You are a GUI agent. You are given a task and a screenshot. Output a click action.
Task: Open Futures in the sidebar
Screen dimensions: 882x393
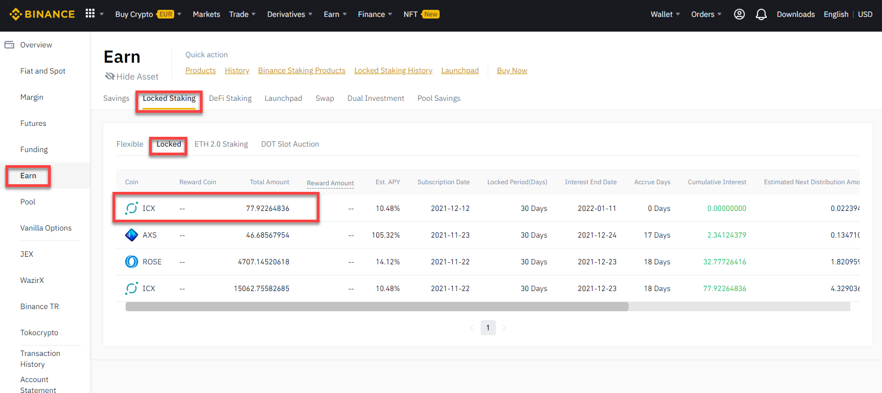[x=33, y=123]
